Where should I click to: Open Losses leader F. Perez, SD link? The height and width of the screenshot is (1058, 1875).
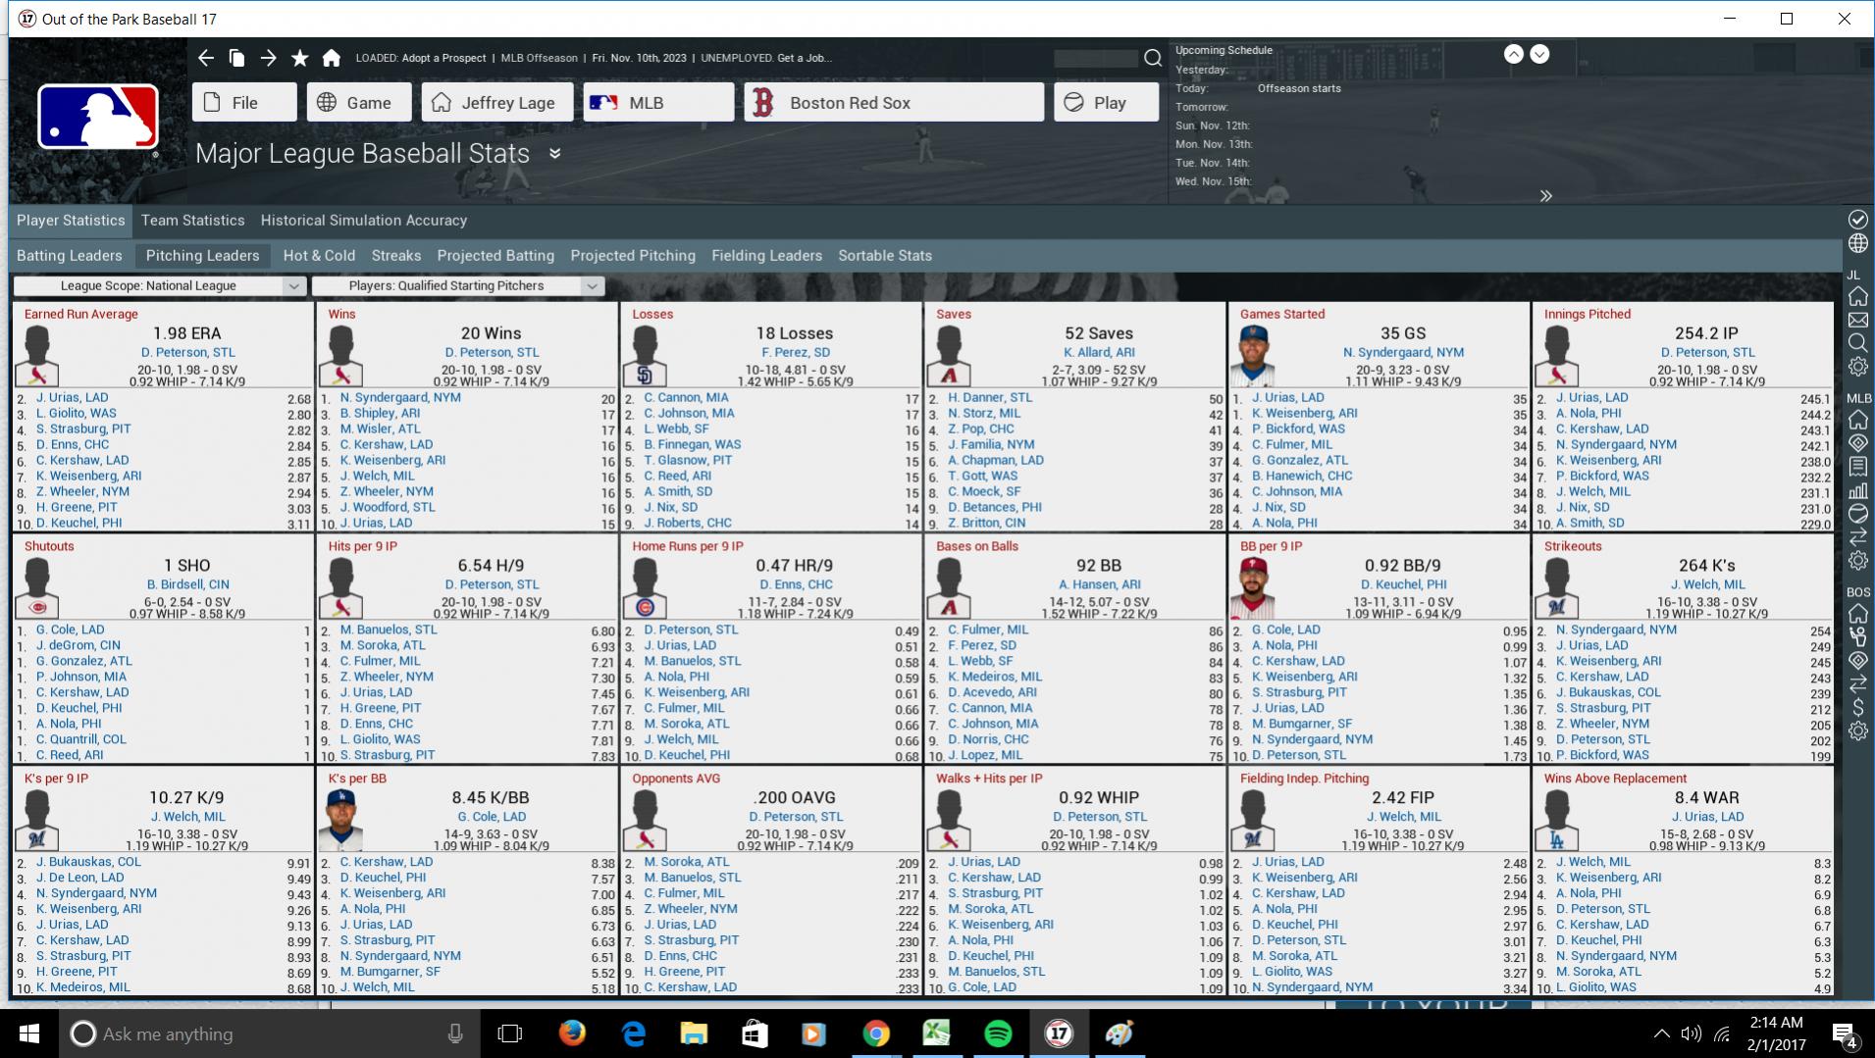[796, 353]
